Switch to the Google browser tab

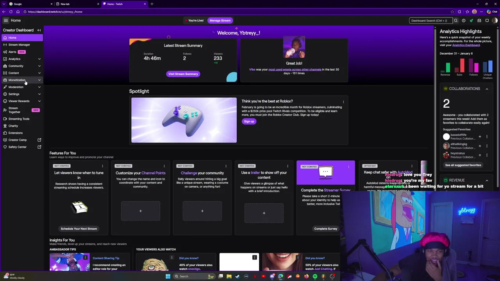pyautogui.click(x=30, y=4)
